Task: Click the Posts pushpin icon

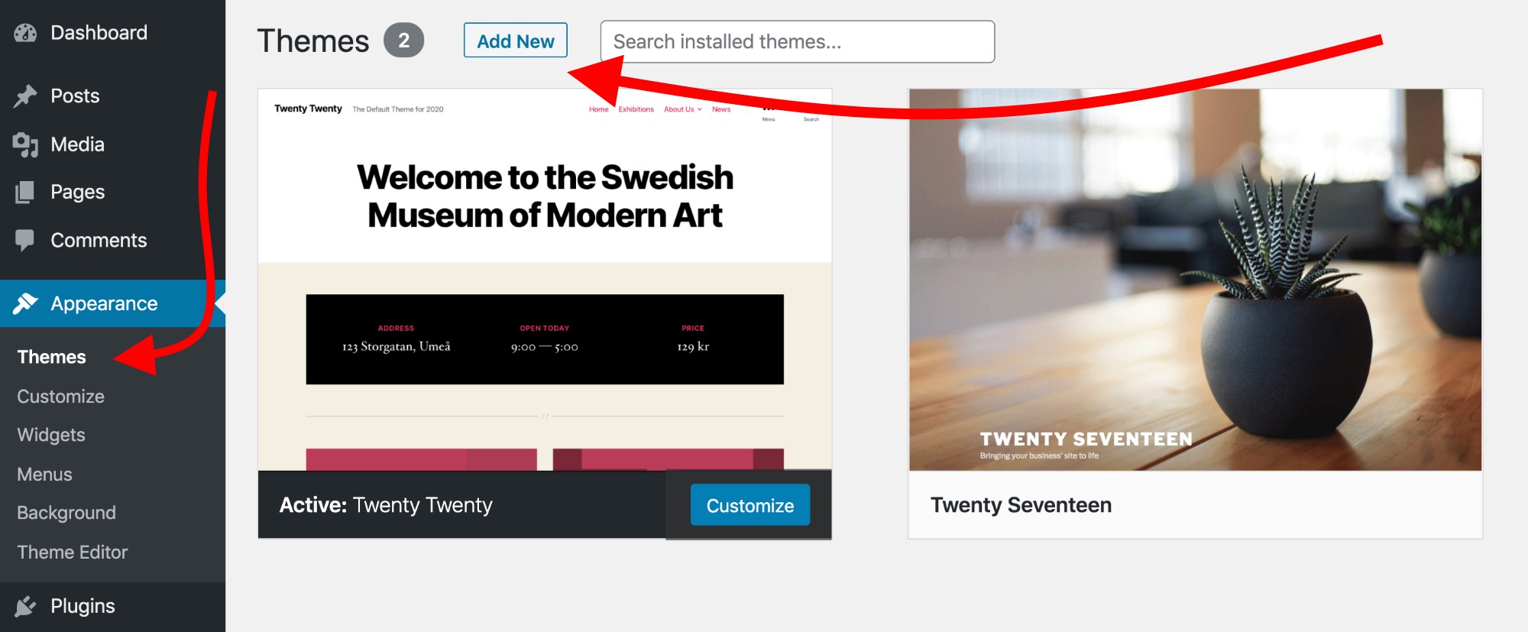Action: click(x=25, y=96)
